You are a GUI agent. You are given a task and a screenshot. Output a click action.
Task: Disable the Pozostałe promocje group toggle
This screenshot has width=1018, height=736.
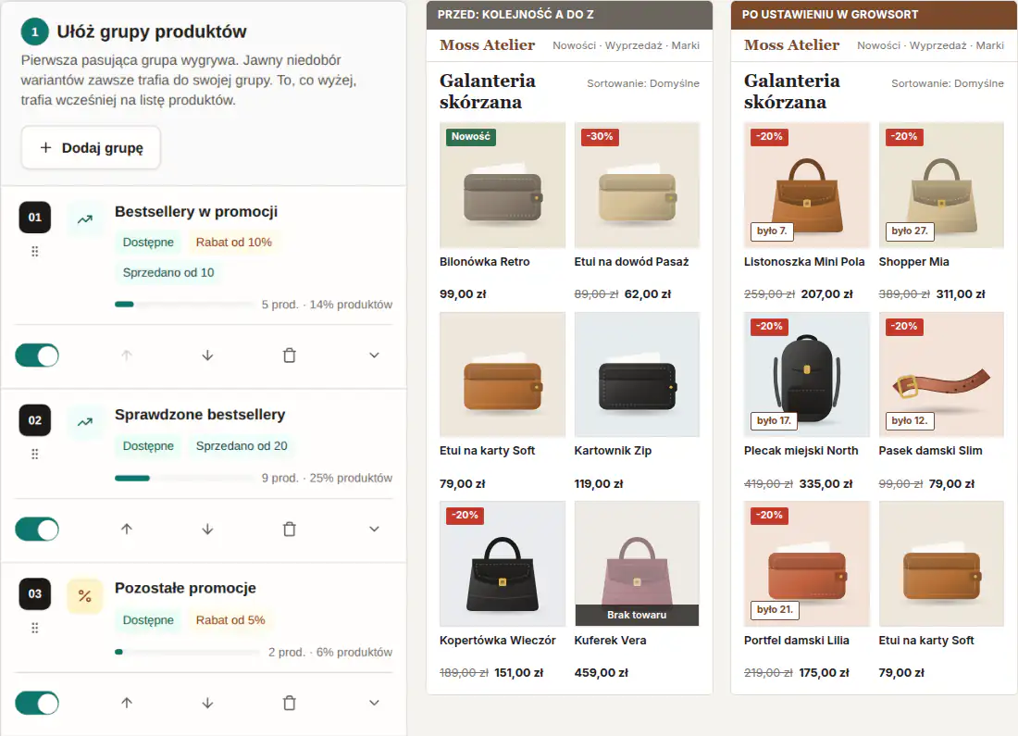[37, 703]
